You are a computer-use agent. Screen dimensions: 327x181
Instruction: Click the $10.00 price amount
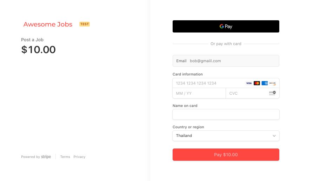tap(39, 50)
